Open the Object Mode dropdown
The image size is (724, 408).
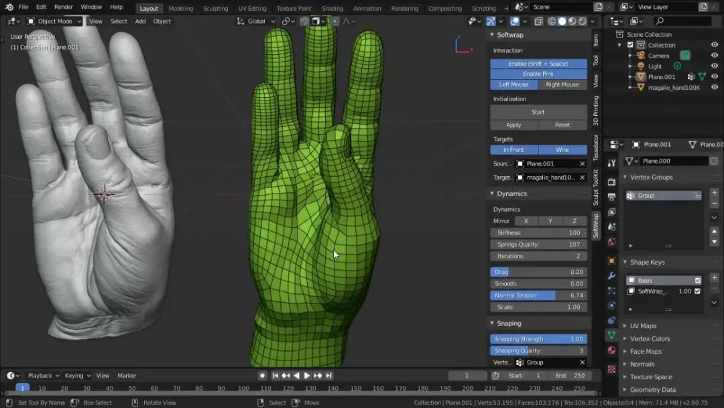[x=54, y=21]
